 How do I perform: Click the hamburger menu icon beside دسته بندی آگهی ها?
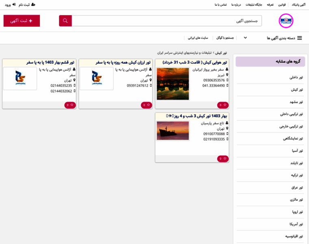300,38
